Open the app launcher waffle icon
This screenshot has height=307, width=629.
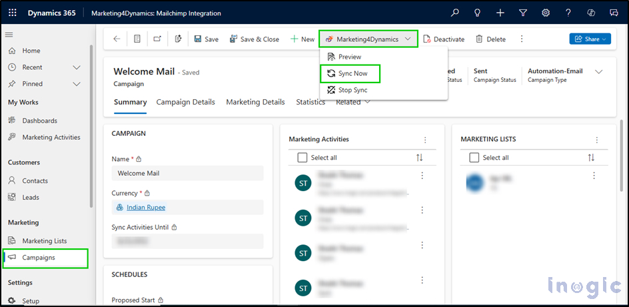(13, 13)
